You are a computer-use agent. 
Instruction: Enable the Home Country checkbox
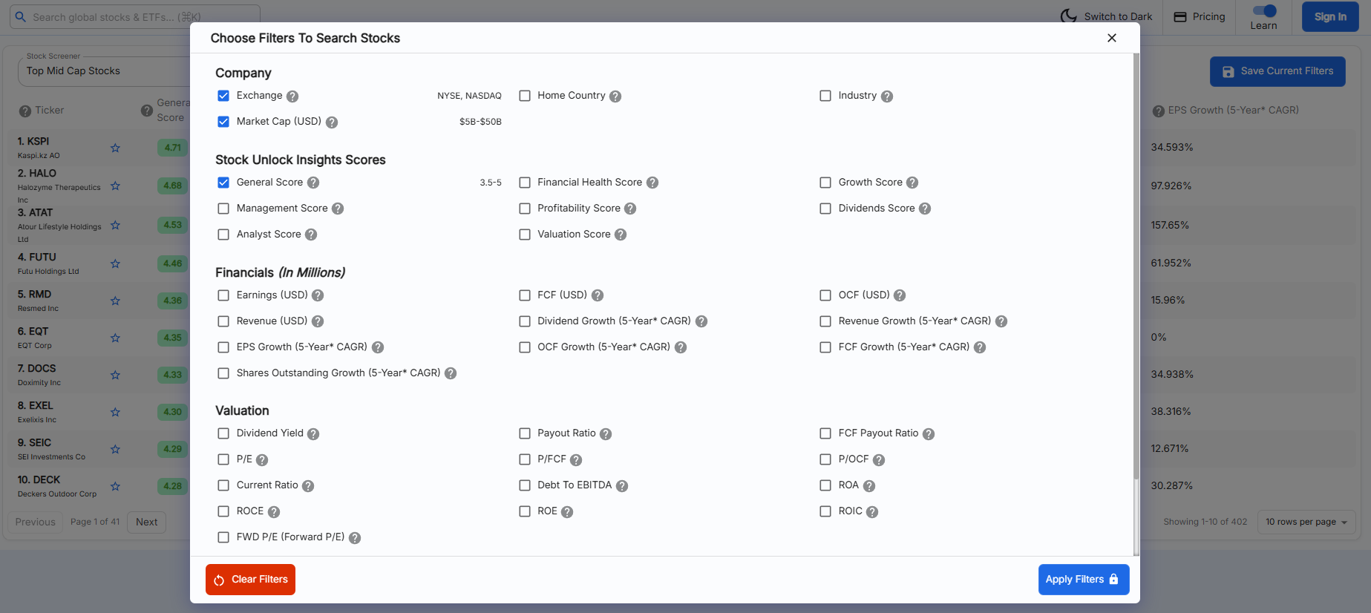(x=525, y=96)
